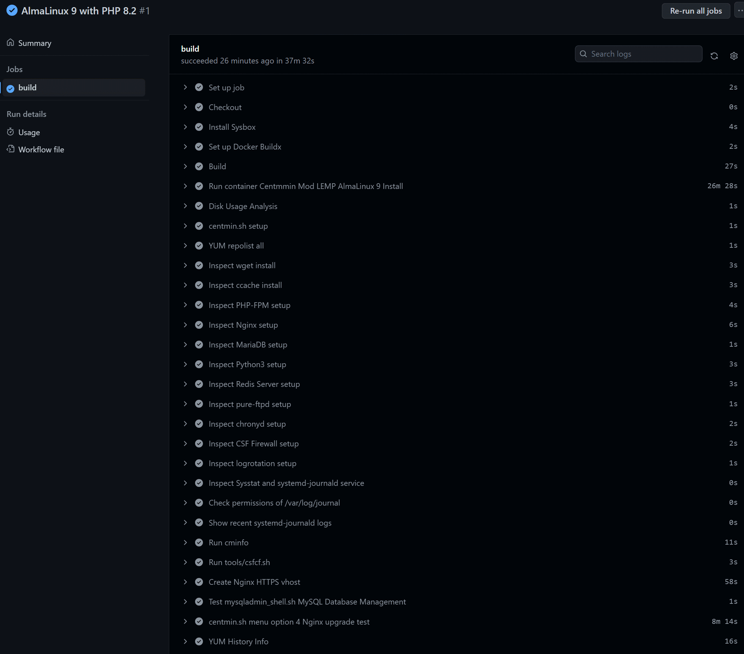Expand Test mysqladmin_shell.sh MySQL Database Management step
Screen dimensions: 744x654
coord(185,602)
